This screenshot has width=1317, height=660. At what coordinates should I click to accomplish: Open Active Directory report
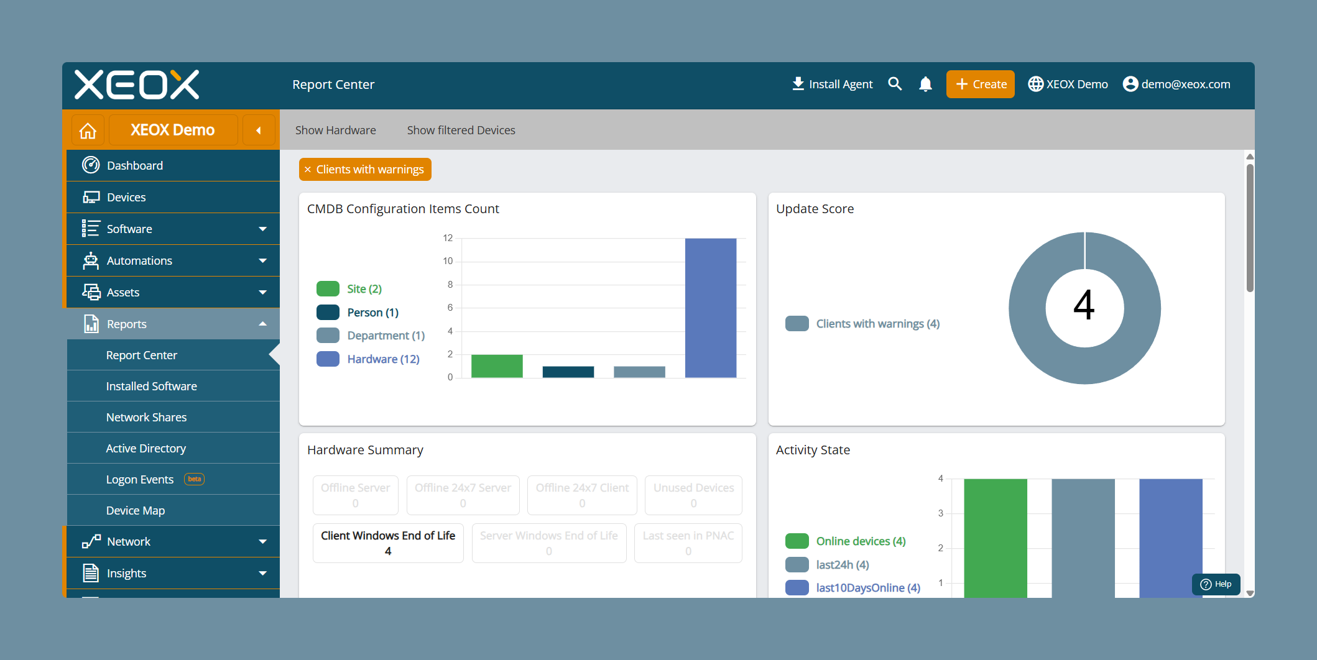[173, 448]
